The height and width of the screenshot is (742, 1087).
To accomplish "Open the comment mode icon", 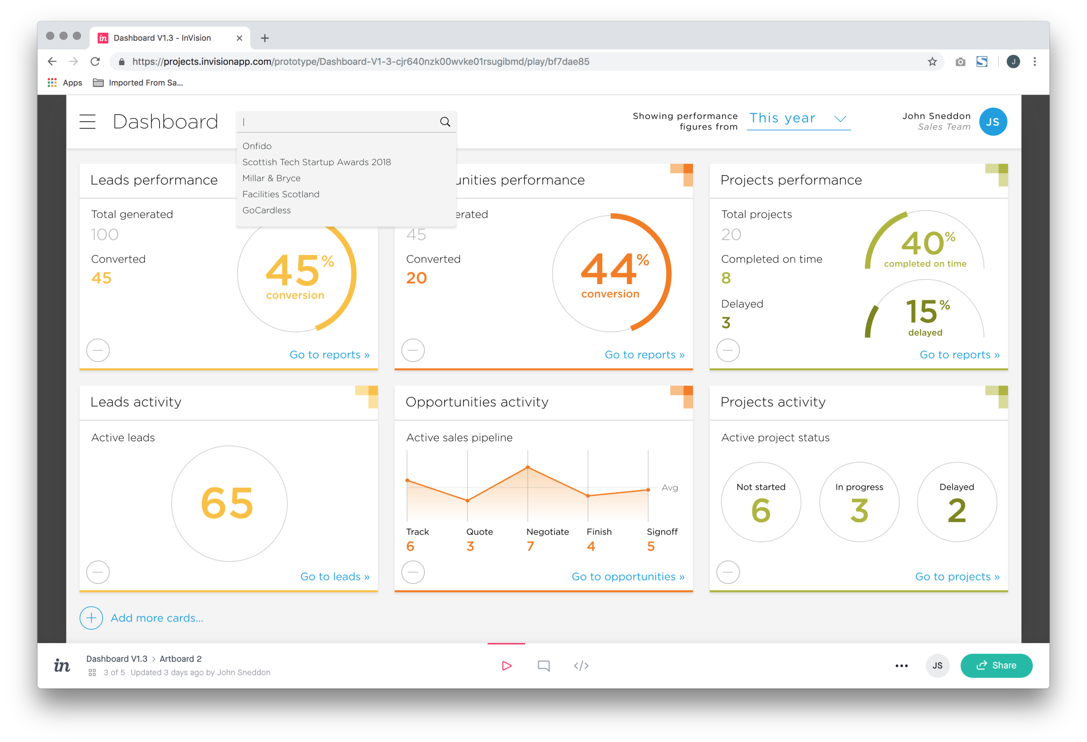I will point(543,666).
